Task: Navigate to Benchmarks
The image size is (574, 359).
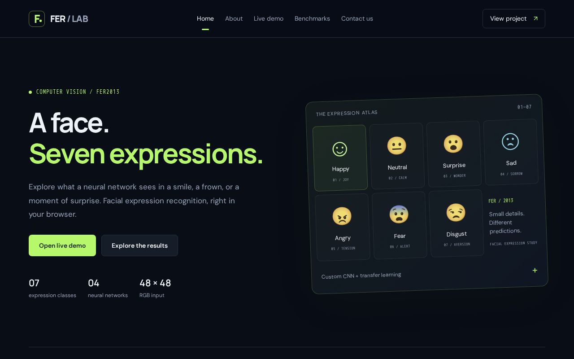Action: click(312, 18)
